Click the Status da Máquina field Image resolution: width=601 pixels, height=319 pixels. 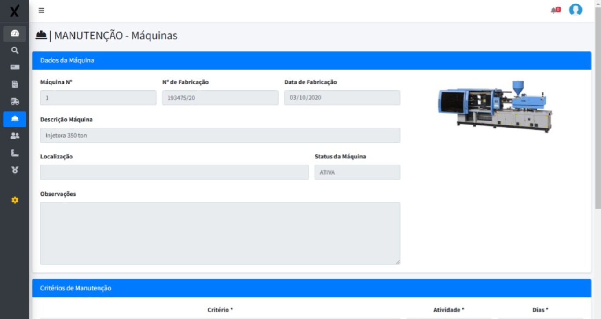click(x=357, y=172)
